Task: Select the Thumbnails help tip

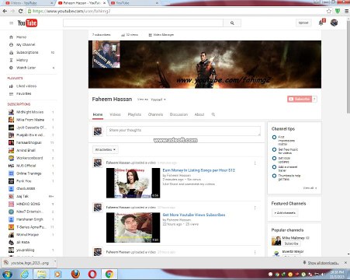Action: (274, 176)
